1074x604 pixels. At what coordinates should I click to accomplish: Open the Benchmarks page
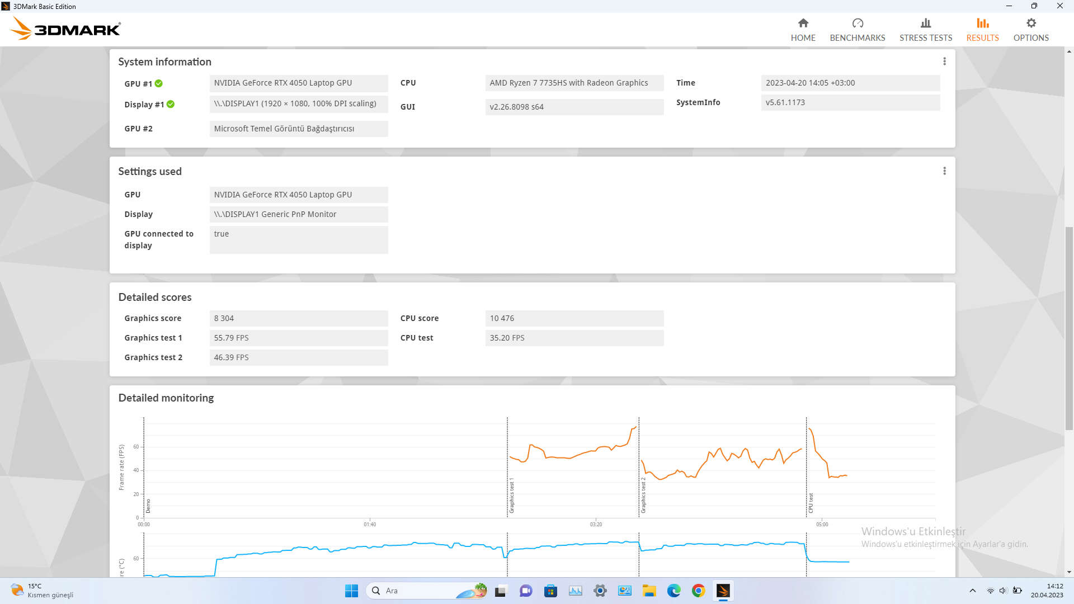click(x=857, y=29)
